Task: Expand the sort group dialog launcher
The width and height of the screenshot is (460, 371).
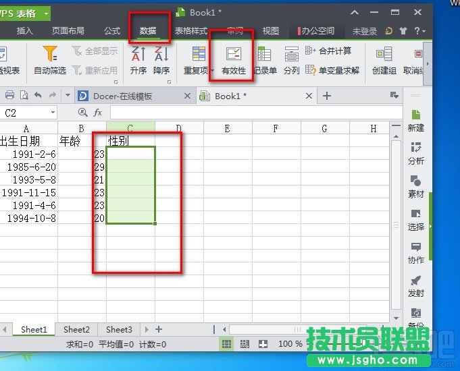Action: pyautogui.click(x=169, y=82)
